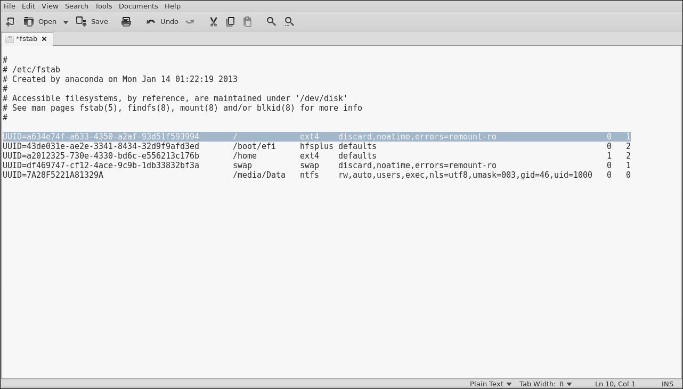Image resolution: width=683 pixels, height=389 pixels.
Task: Open the Find dialog
Action: coord(271,21)
